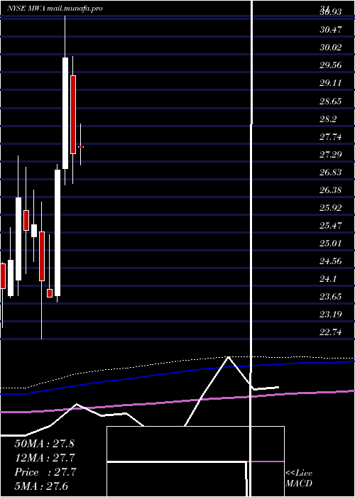
Task: Click the 22.74 price axis label
Action: tap(331, 332)
